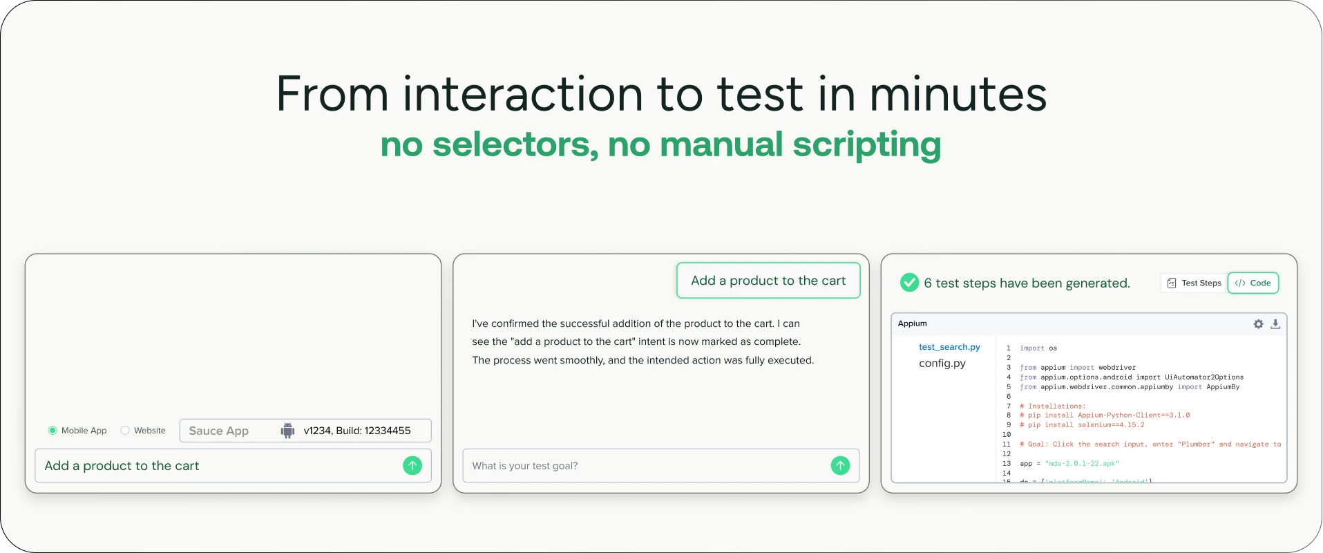Click the 'from appium import webdriver' line

tap(1078, 368)
